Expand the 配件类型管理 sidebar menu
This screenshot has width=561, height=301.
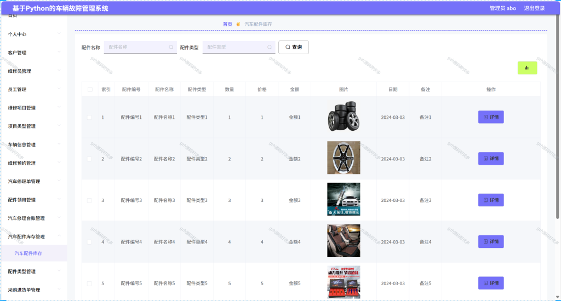(33, 271)
